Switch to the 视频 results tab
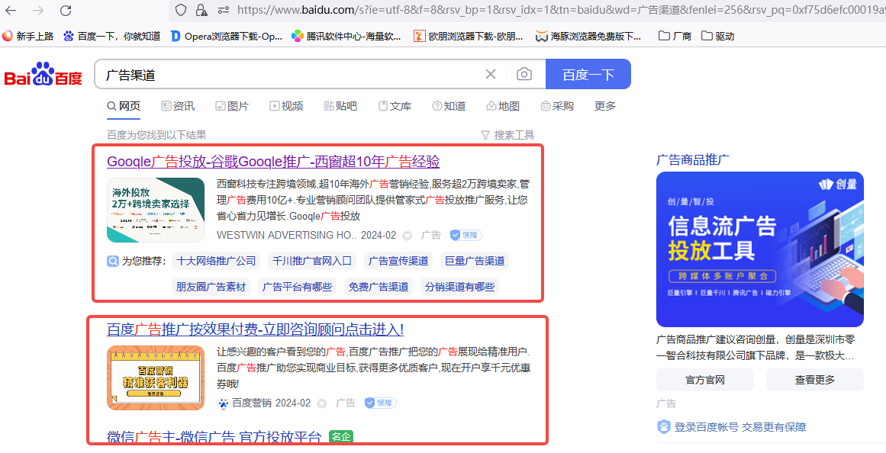Screen dimensions: 886x453 pos(287,106)
